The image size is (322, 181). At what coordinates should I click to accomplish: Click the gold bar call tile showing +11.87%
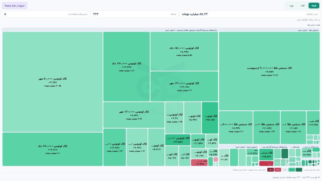point(267,127)
